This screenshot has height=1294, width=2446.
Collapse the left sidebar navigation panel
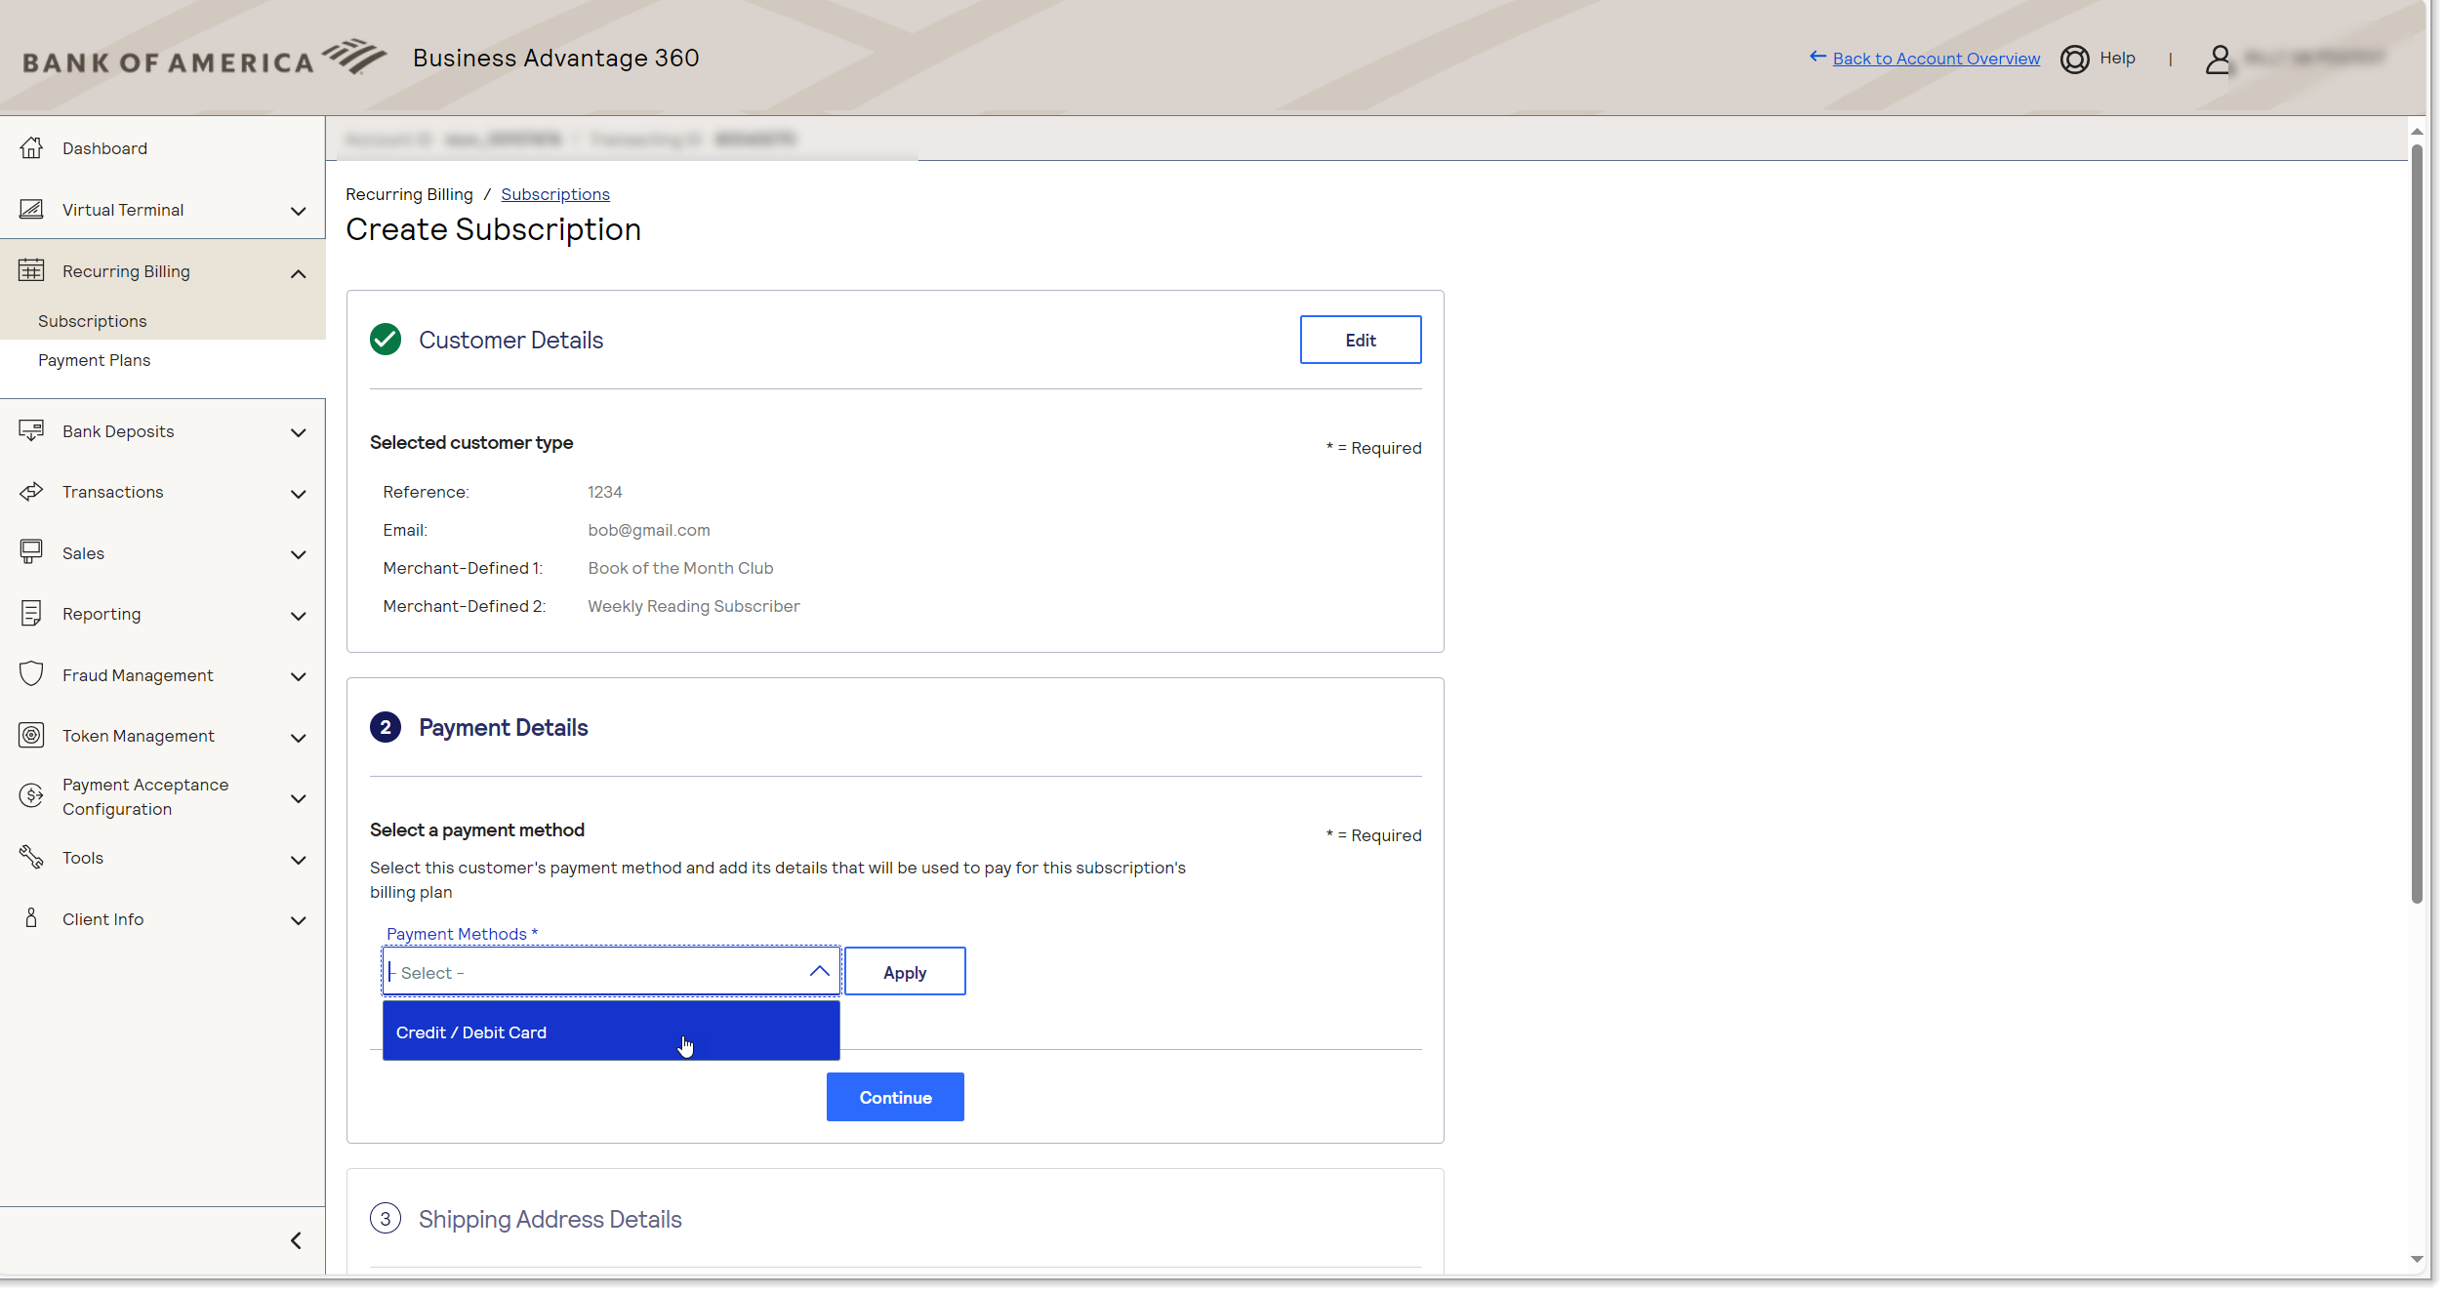(295, 1240)
